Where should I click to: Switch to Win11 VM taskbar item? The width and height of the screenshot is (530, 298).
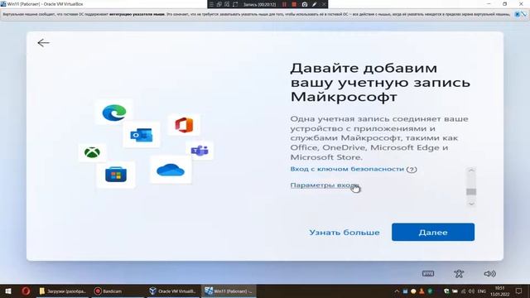tap(229, 291)
